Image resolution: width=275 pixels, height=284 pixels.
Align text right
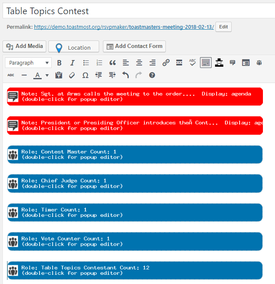pos(152,63)
